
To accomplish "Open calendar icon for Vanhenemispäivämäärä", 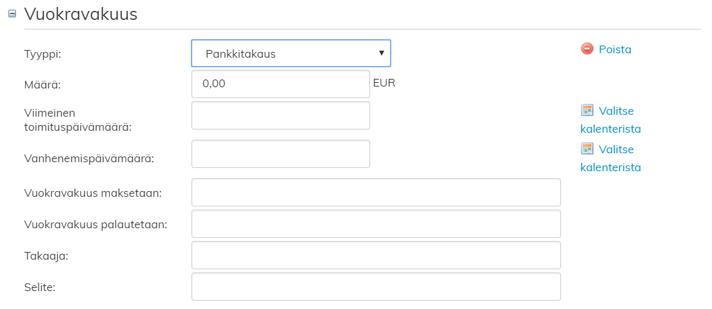I will tap(587, 149).
